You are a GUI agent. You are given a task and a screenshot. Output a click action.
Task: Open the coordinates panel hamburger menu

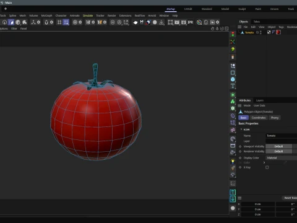pyautogui.click(x=239, y=198)
